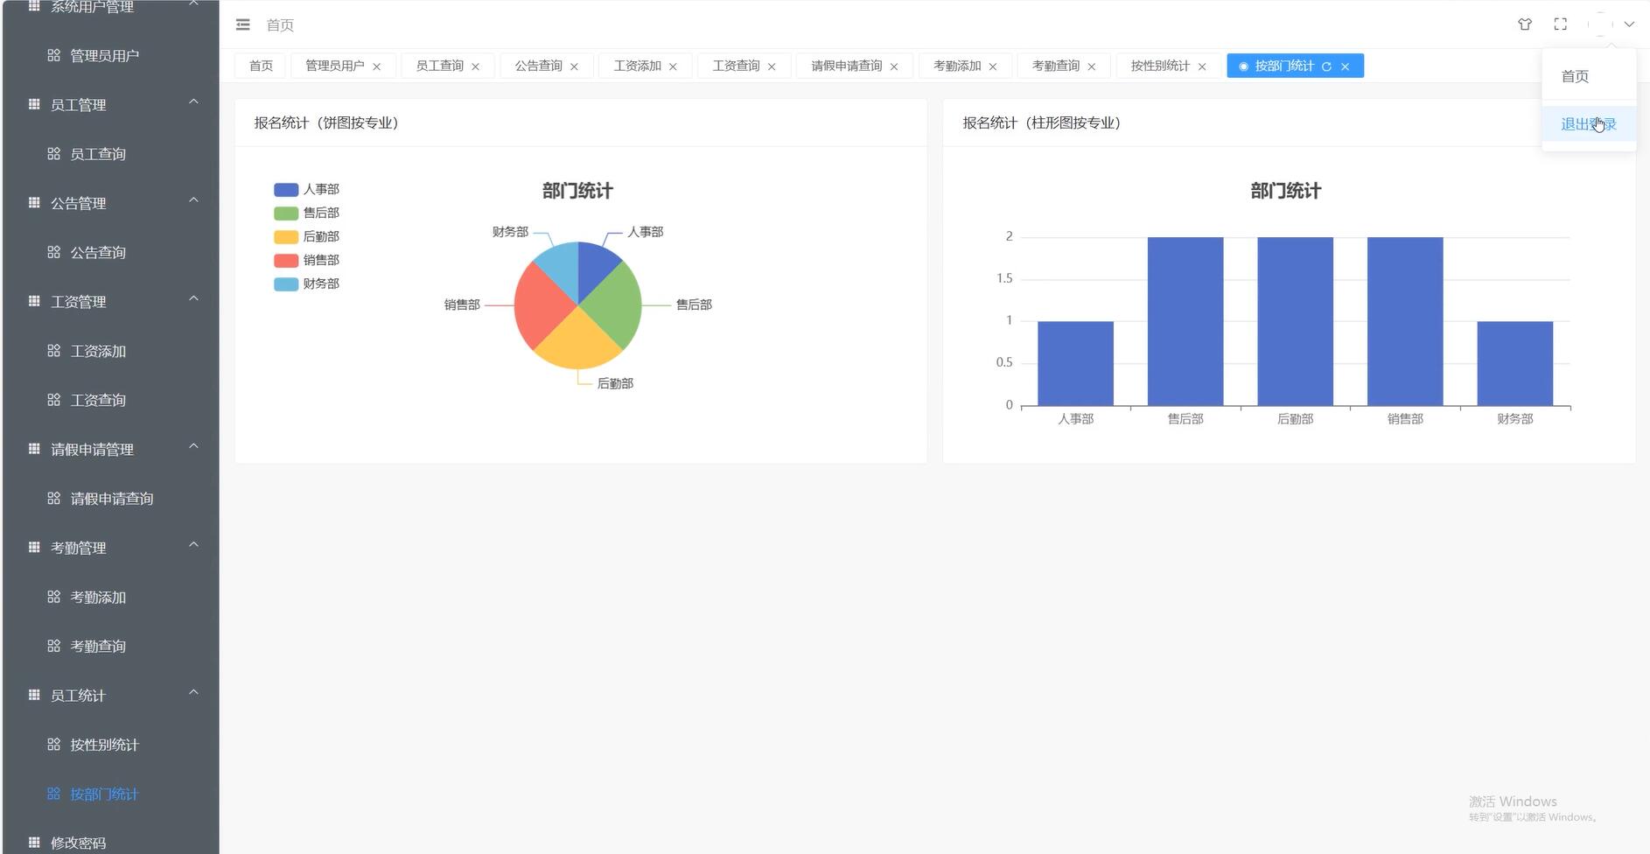The image size is (1650, 854).
Task: Toggle 人事部 legend swatch in pie chart
Action: (286, 190)
